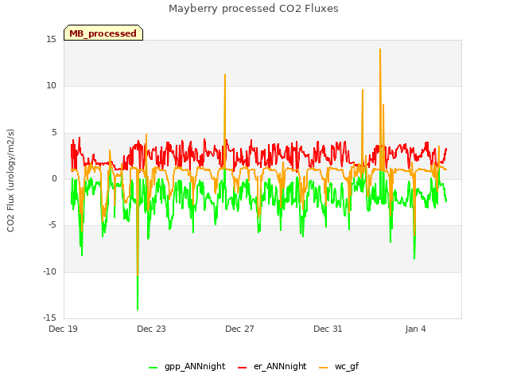Toggle the er_ANNnight legend entry

coord(272,366)
